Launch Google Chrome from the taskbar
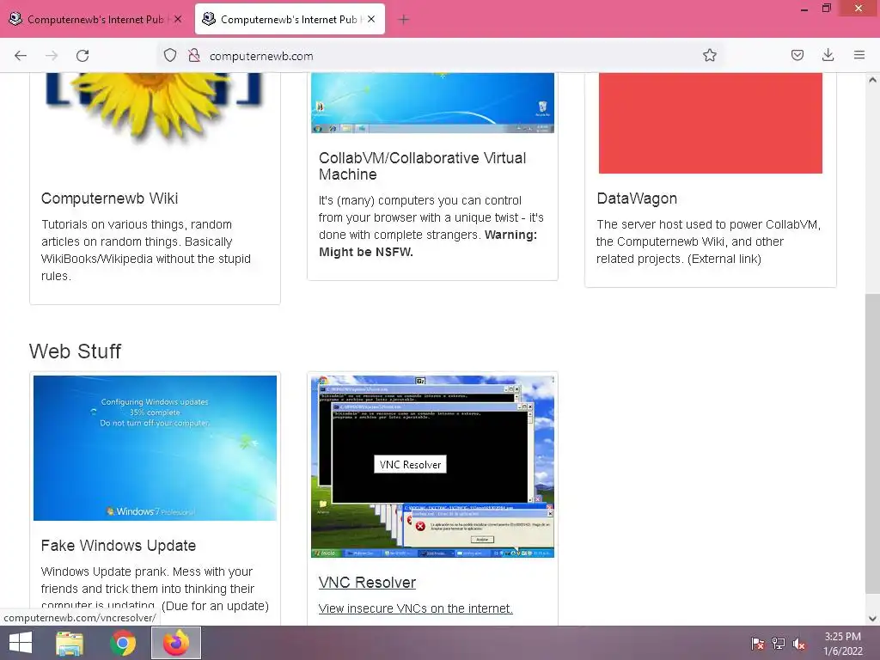The width and height of the screenshot is (880, 660). pyautogui.click(x=123, y=643)
